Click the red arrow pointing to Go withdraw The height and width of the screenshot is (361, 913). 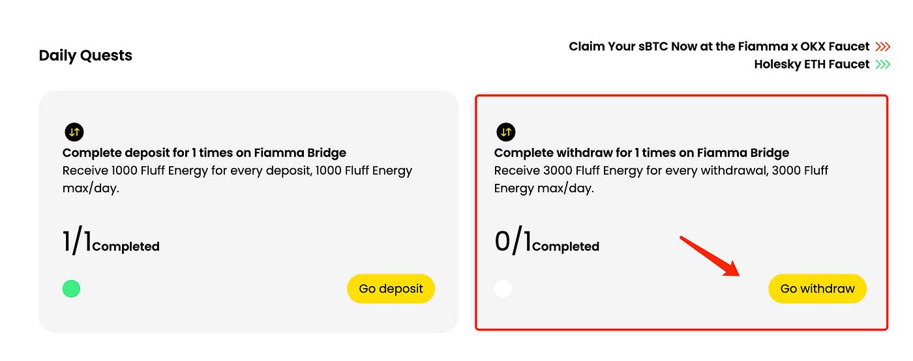pyautogui.click(x=710, y=255)
